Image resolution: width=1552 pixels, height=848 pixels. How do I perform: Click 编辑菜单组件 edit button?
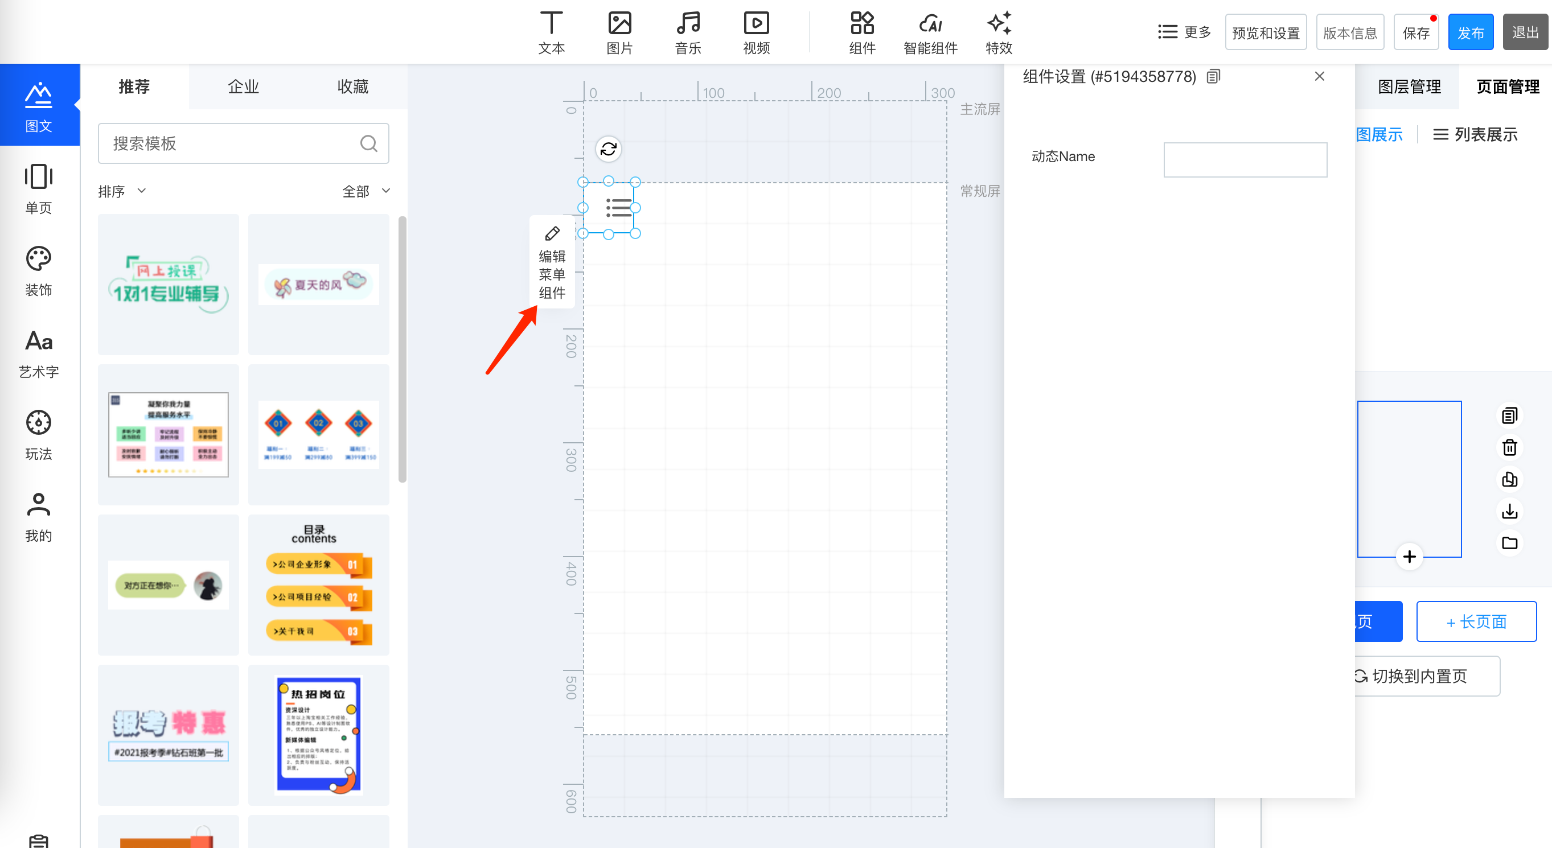(x=552, y=262)
